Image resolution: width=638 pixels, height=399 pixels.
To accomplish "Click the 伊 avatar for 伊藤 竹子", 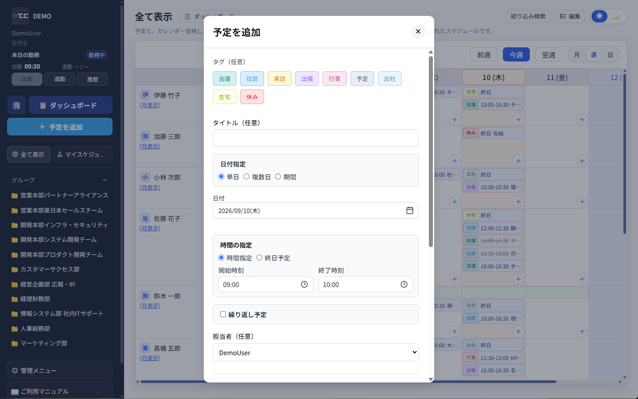I will 145,95.
